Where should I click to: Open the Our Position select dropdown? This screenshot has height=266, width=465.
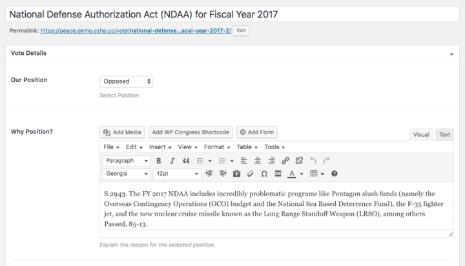coord(127,81)
